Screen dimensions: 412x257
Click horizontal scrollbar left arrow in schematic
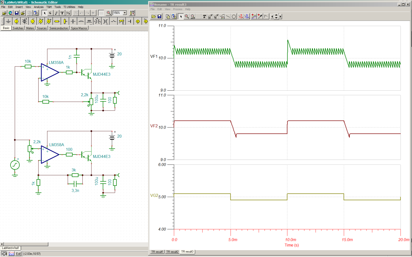[2, 244]
